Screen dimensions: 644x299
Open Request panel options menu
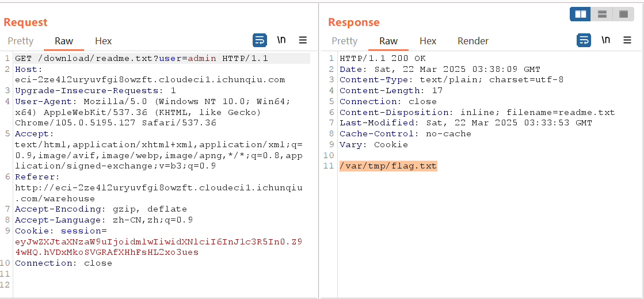pos(303,40)
